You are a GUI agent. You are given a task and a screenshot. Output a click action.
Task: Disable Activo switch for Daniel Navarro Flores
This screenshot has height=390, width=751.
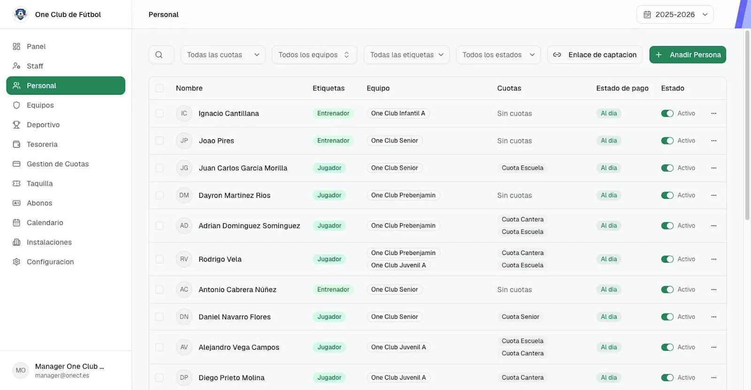(x=667, y=317)
